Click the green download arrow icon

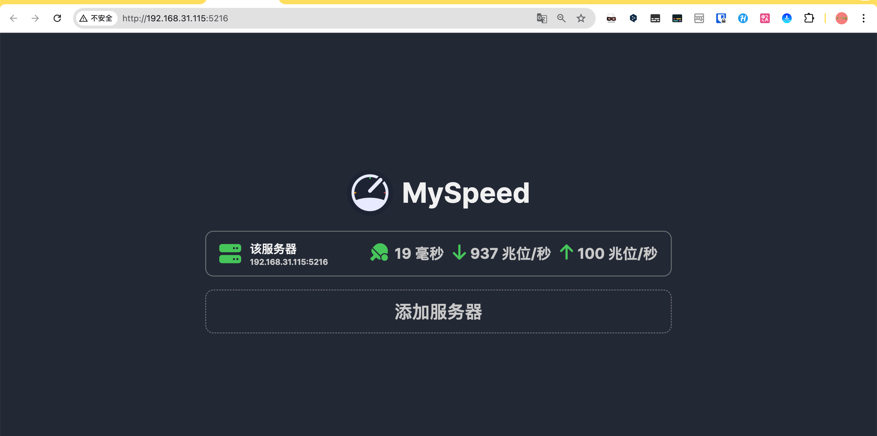click(x=459, y=252)
